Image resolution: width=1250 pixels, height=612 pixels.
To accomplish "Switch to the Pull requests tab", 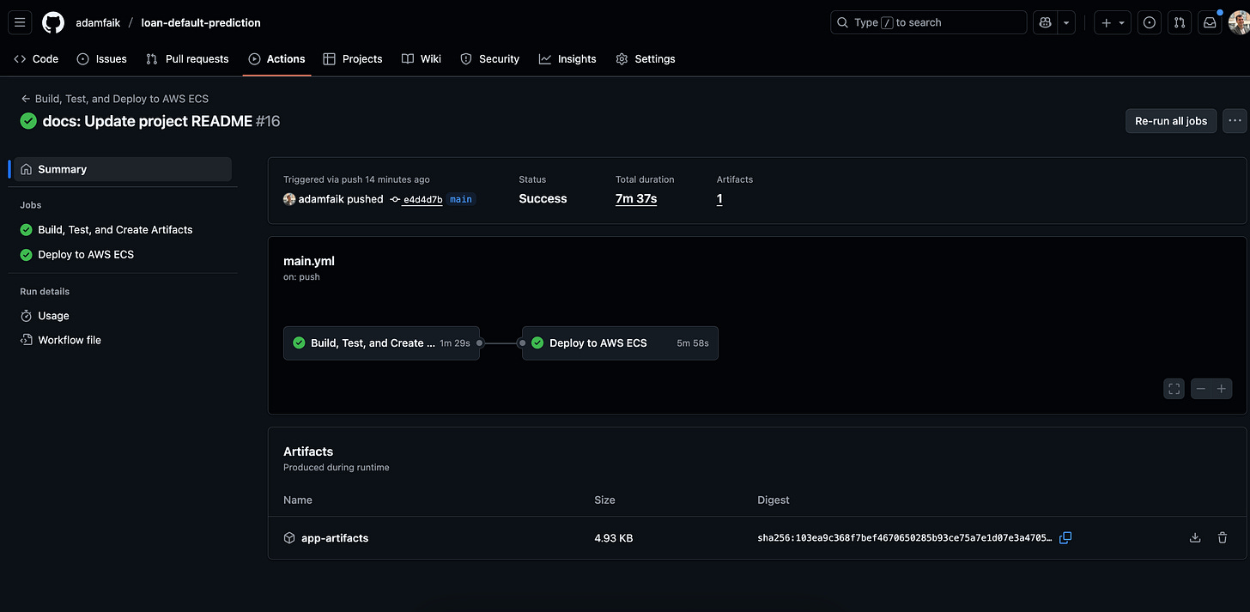I will tap(187, 59).
